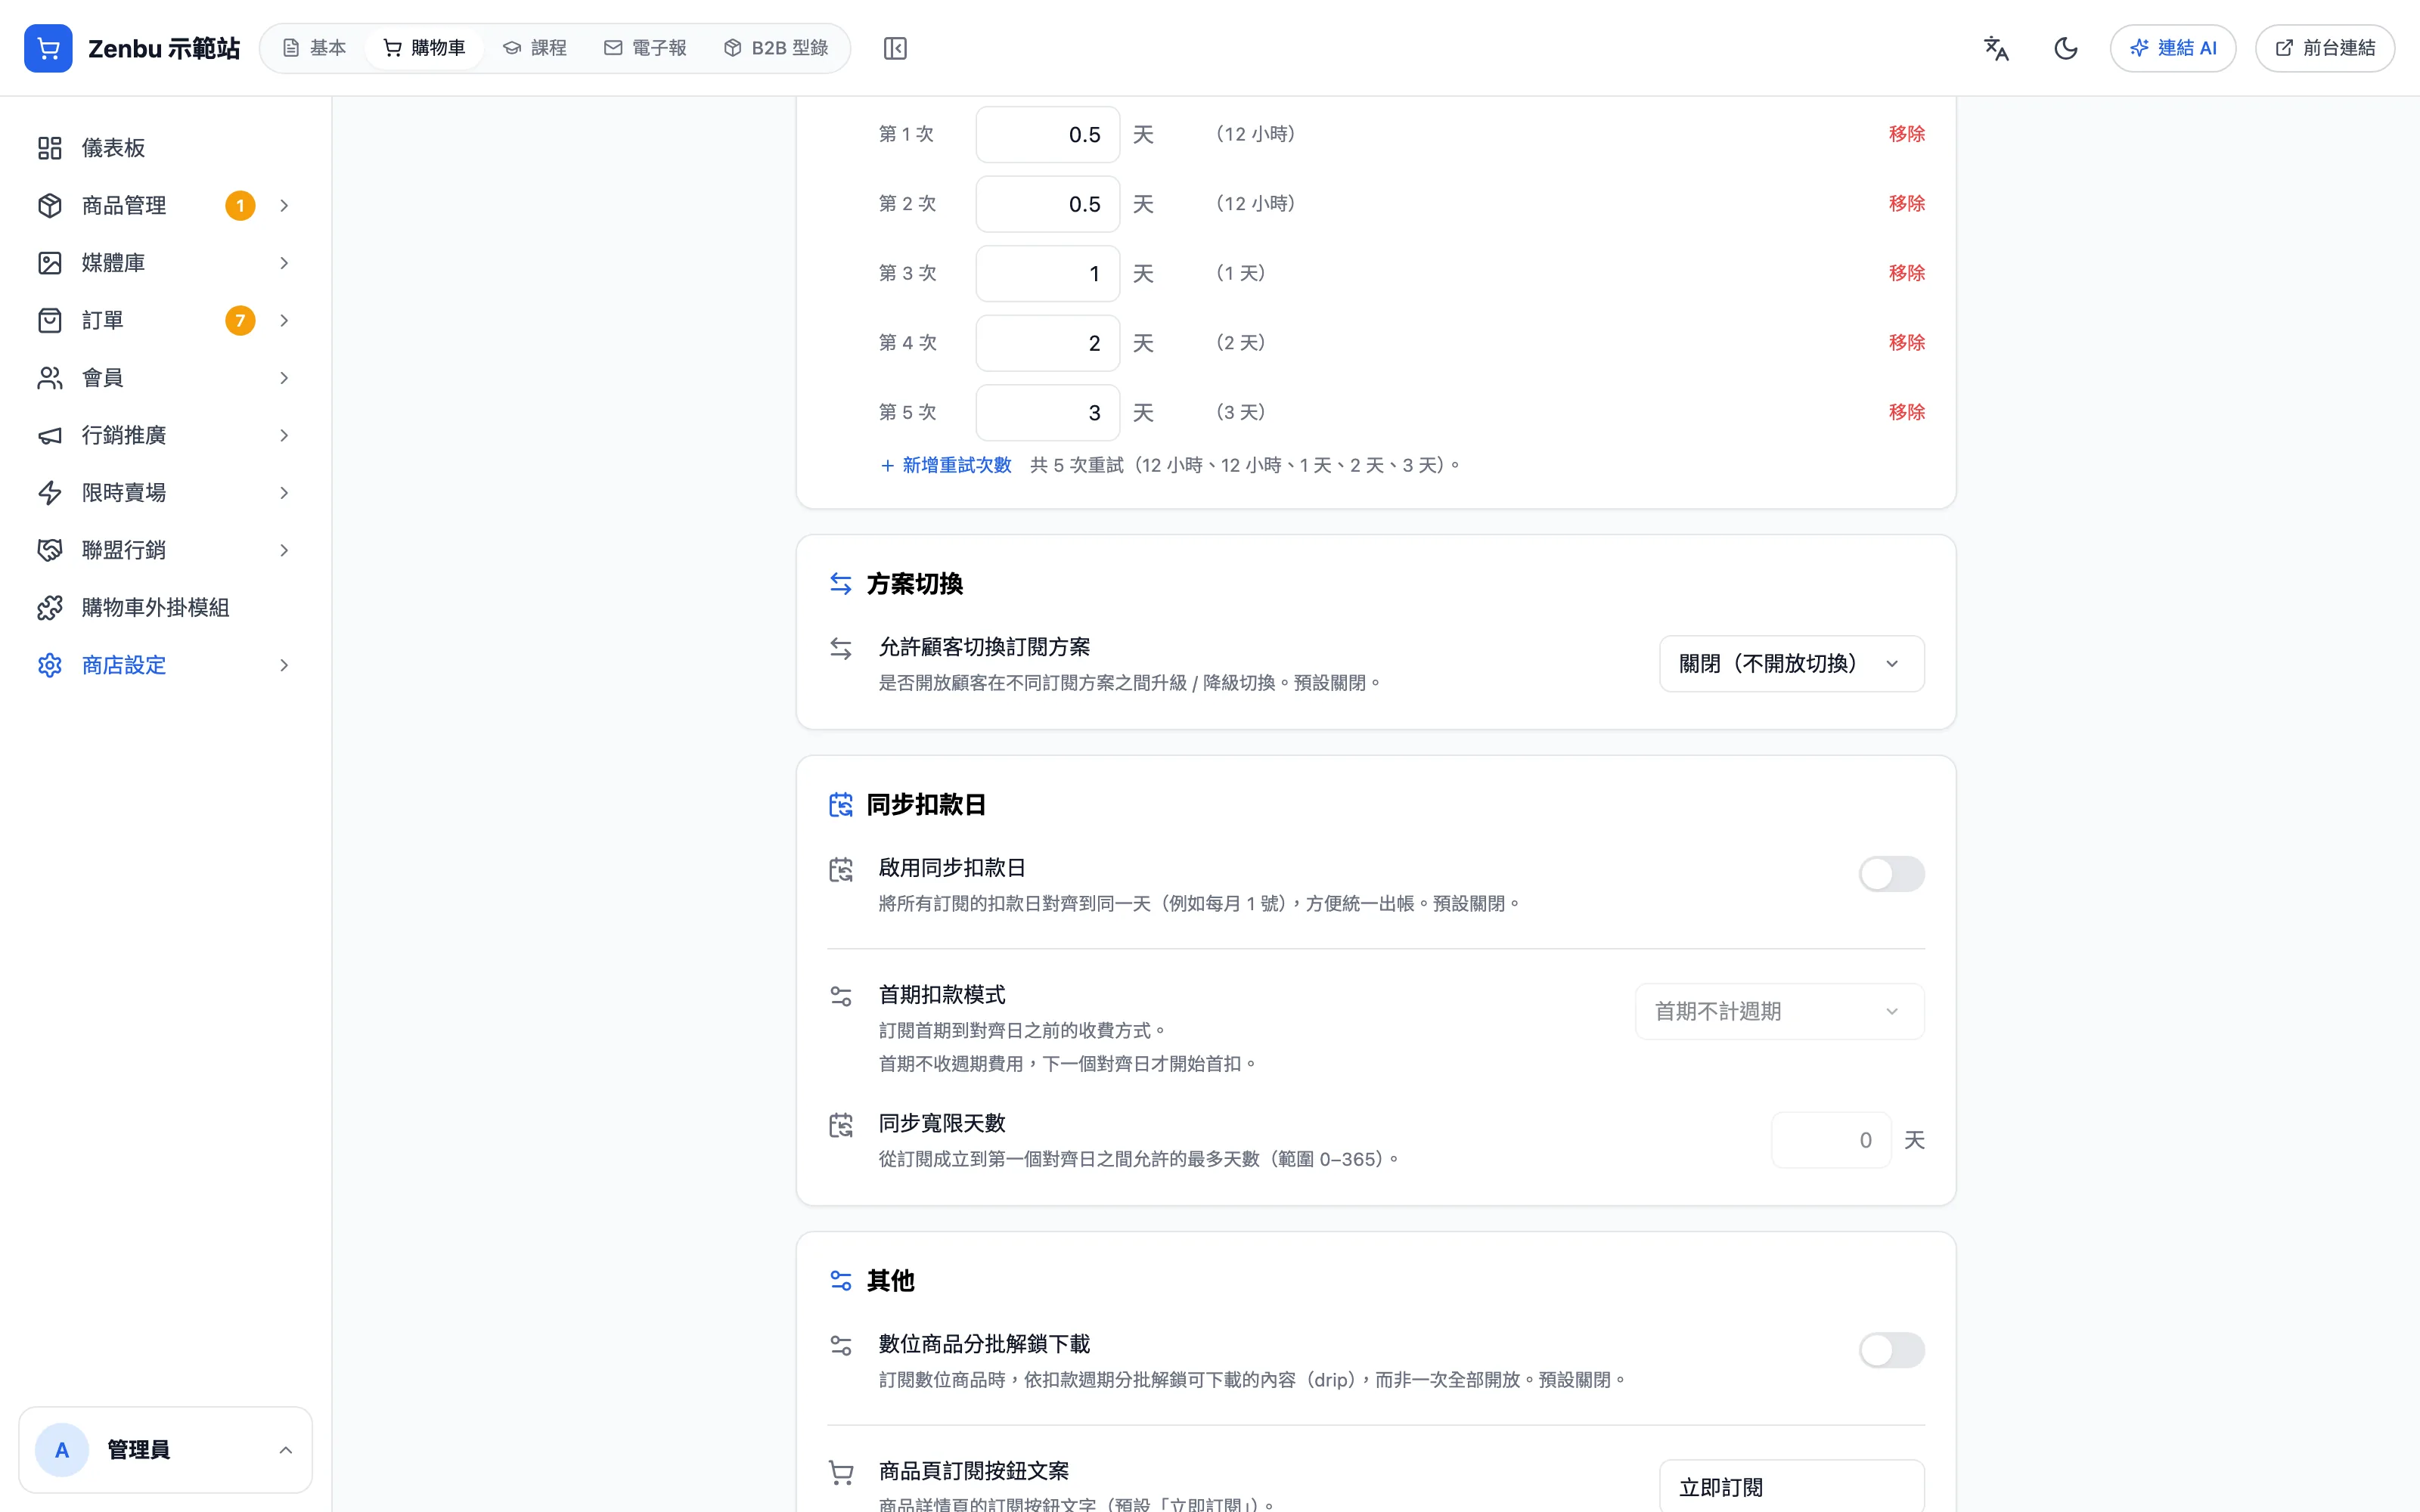Collapse sidebar with panel toggle icon
Viewport: 2420px width, 1512px height.
coord(895,48)
